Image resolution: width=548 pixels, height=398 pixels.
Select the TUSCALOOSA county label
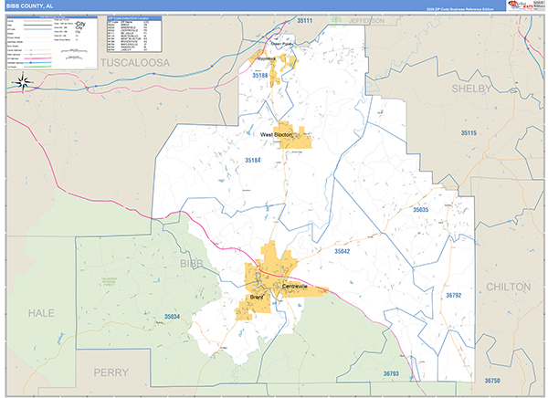tap(135, 63)
